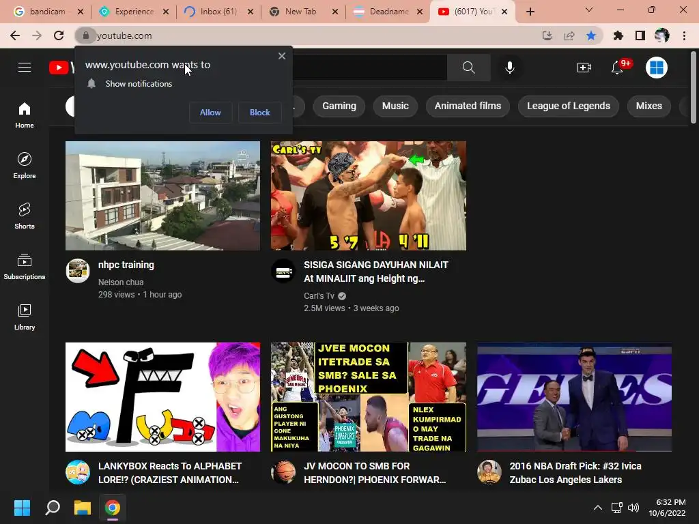
Task: Click the browser back arrow
Action: coord(15,35)
